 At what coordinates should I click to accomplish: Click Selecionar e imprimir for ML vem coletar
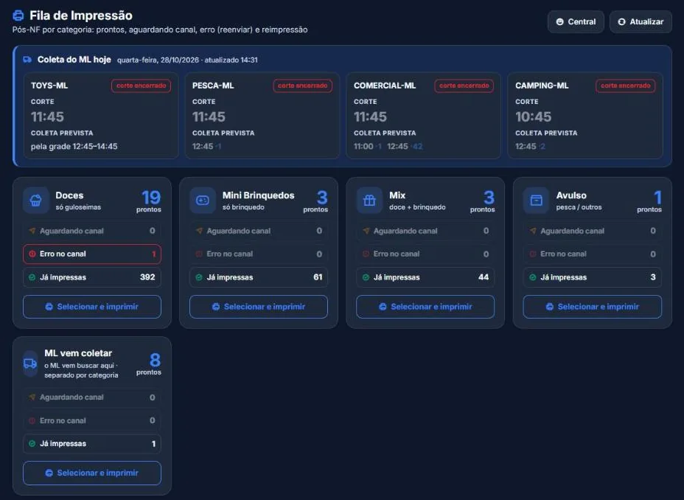pos(92,473)
